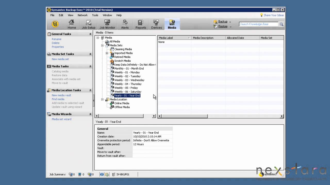Click the active jobs monitor icon in Job Summary
Viewport: 330px width, 185px height.
(79, 174)
